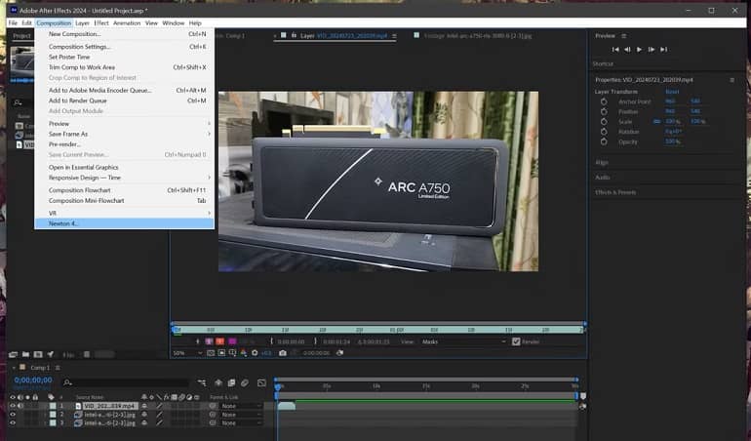Toggle the Opacity stopwatch

(x=604, y=141)
